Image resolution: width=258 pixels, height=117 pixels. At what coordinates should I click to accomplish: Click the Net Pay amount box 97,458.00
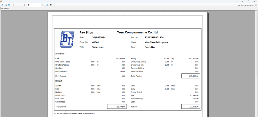point(191,106)
